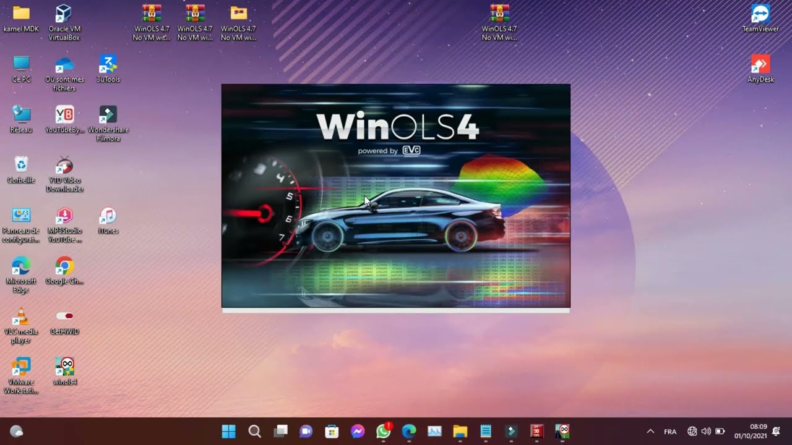Click the WinOLS4 splash screen
Viewport: 792px width, 445px height.
(x=396, y=195)
